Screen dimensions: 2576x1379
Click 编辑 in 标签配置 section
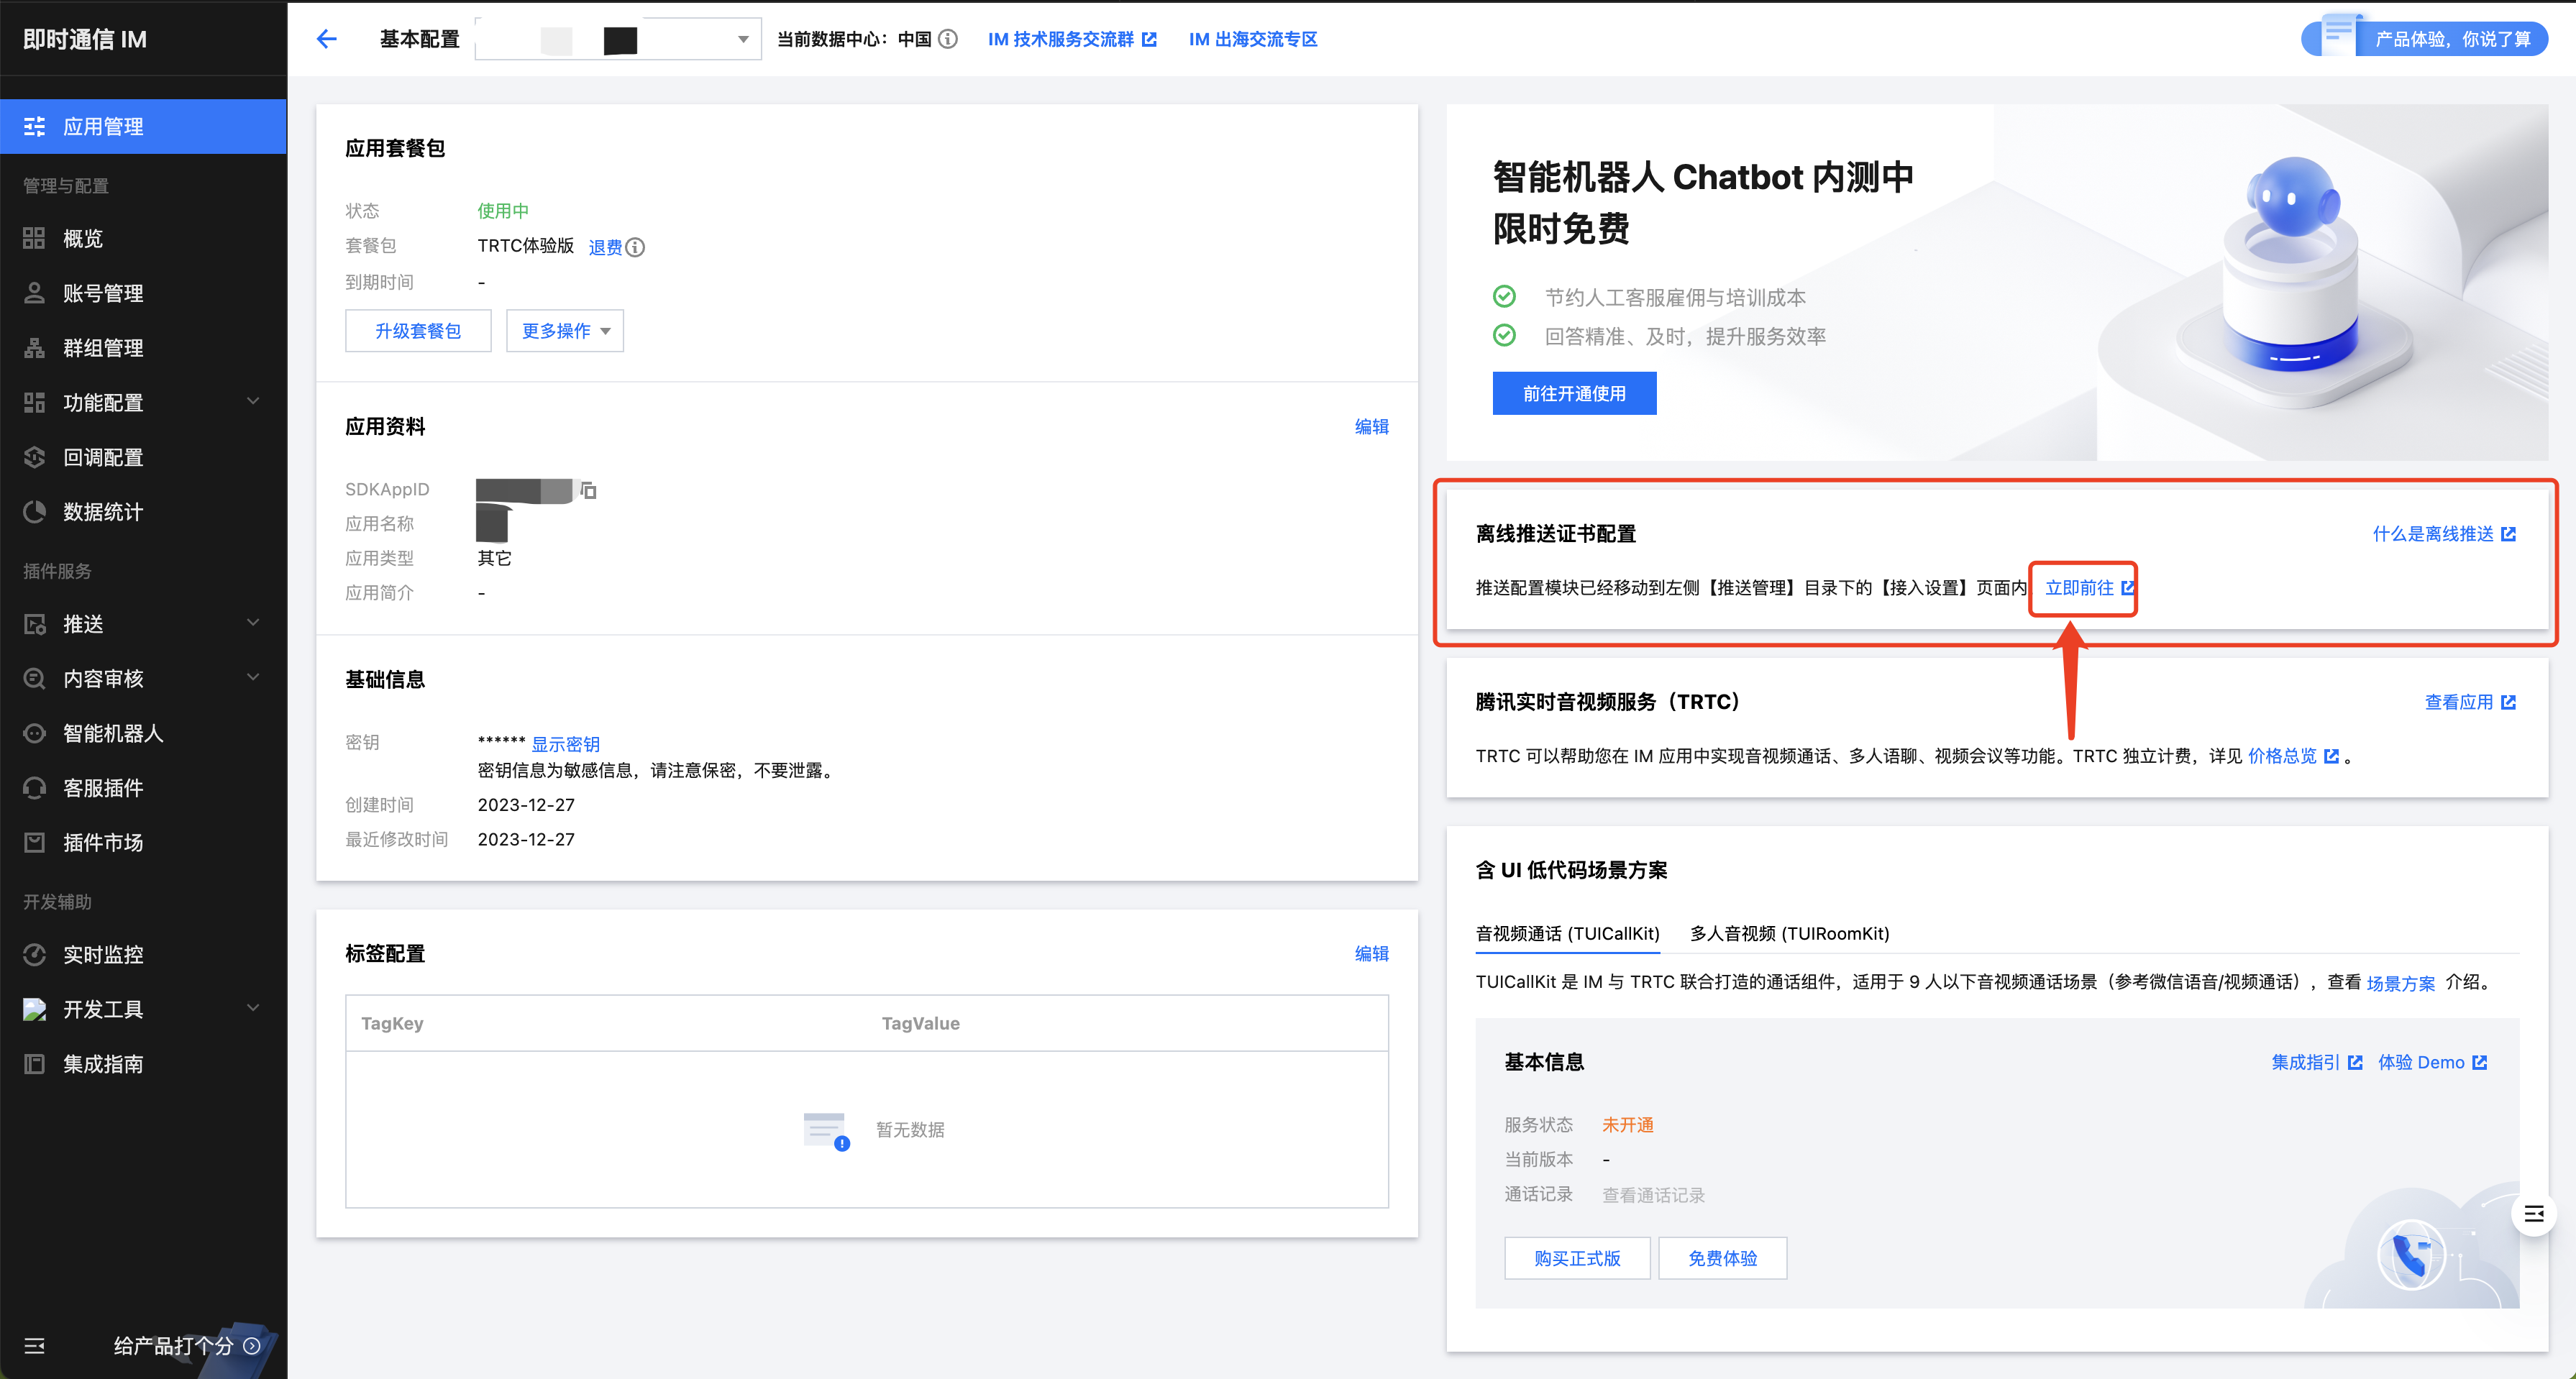[1371, 954]
